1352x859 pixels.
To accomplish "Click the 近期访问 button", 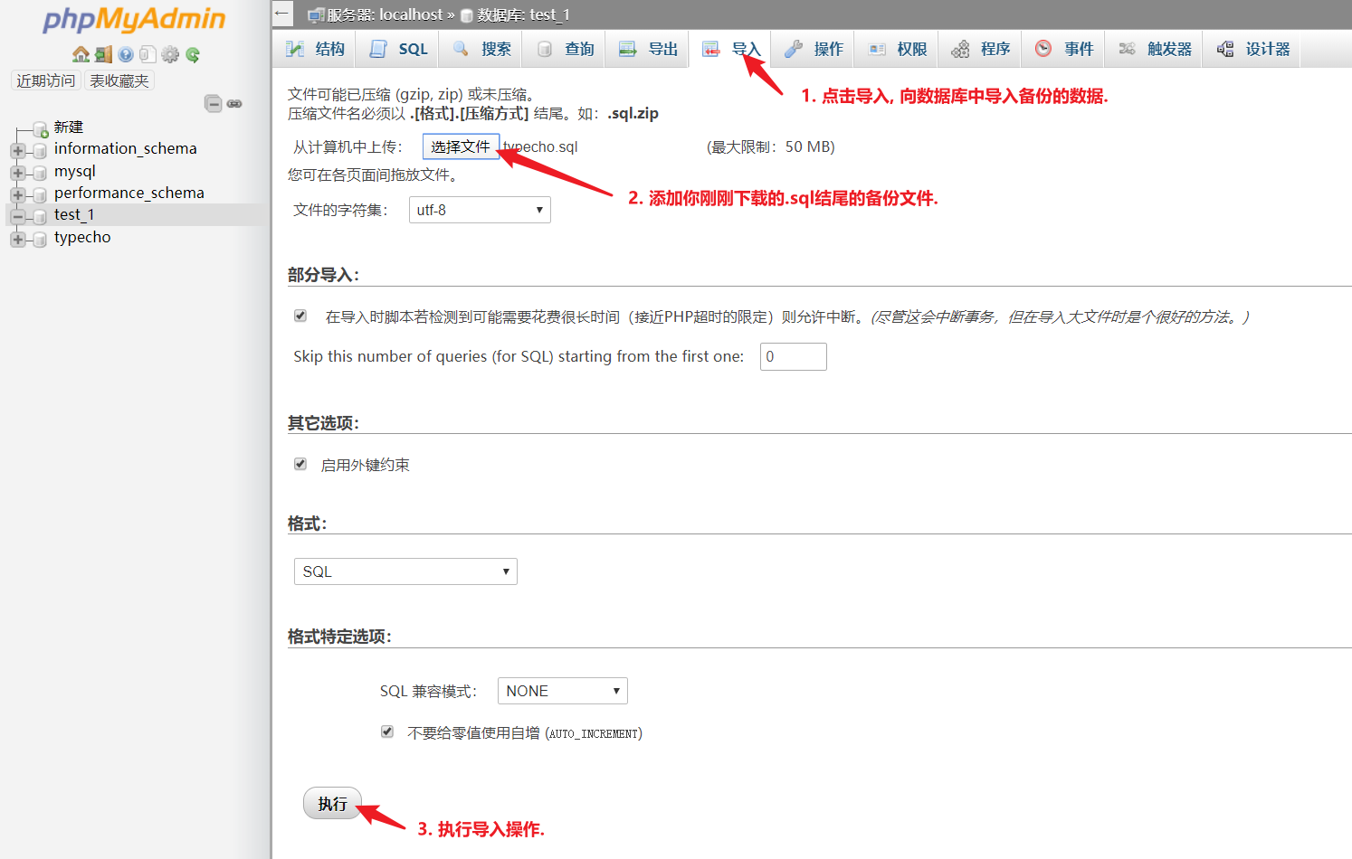I will [x=45, y=80].
